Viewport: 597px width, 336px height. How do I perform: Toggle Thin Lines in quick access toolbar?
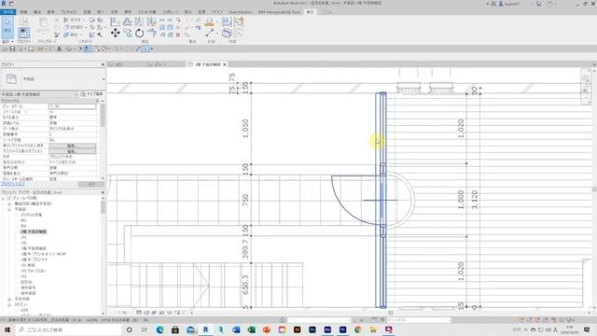pyautogui.click(x=87, y=49)
